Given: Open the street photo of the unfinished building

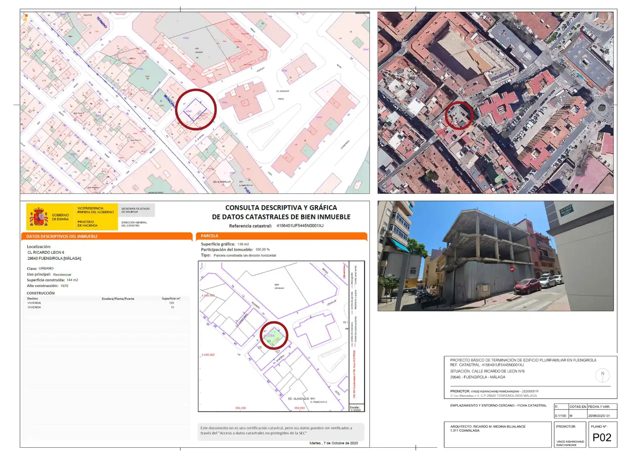Looking at the screenshot, I should click(x=495, y=256).
